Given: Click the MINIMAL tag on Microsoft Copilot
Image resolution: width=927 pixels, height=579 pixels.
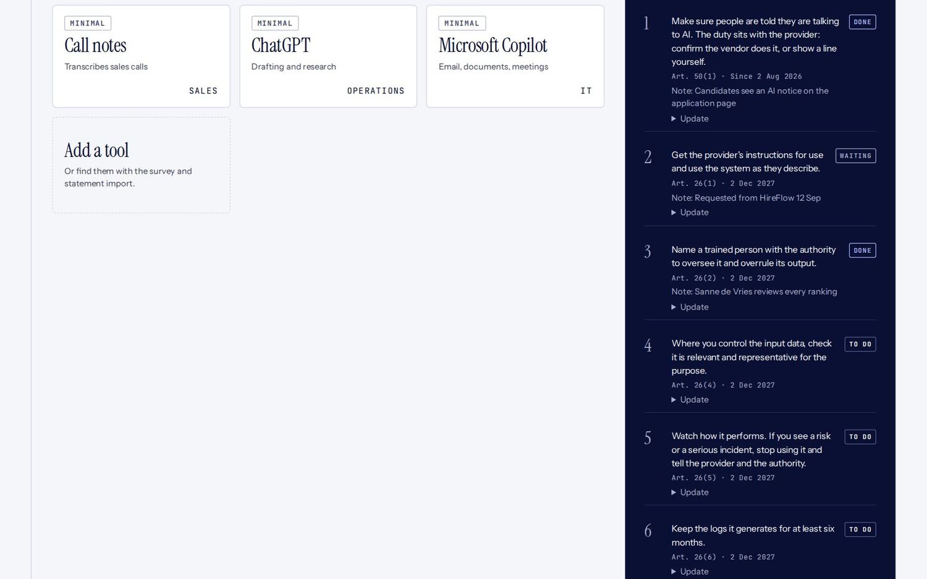Looking at the screenshot, I should [462, 23].
